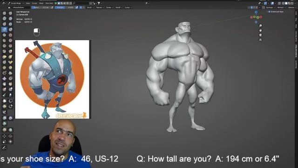Toggle X-ray display in the header
298x168 pixels.
[x=279, y=3]
